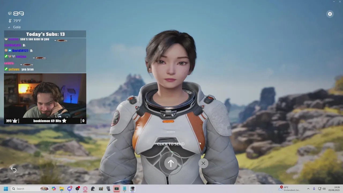Click the up-arrow send button

171,163
